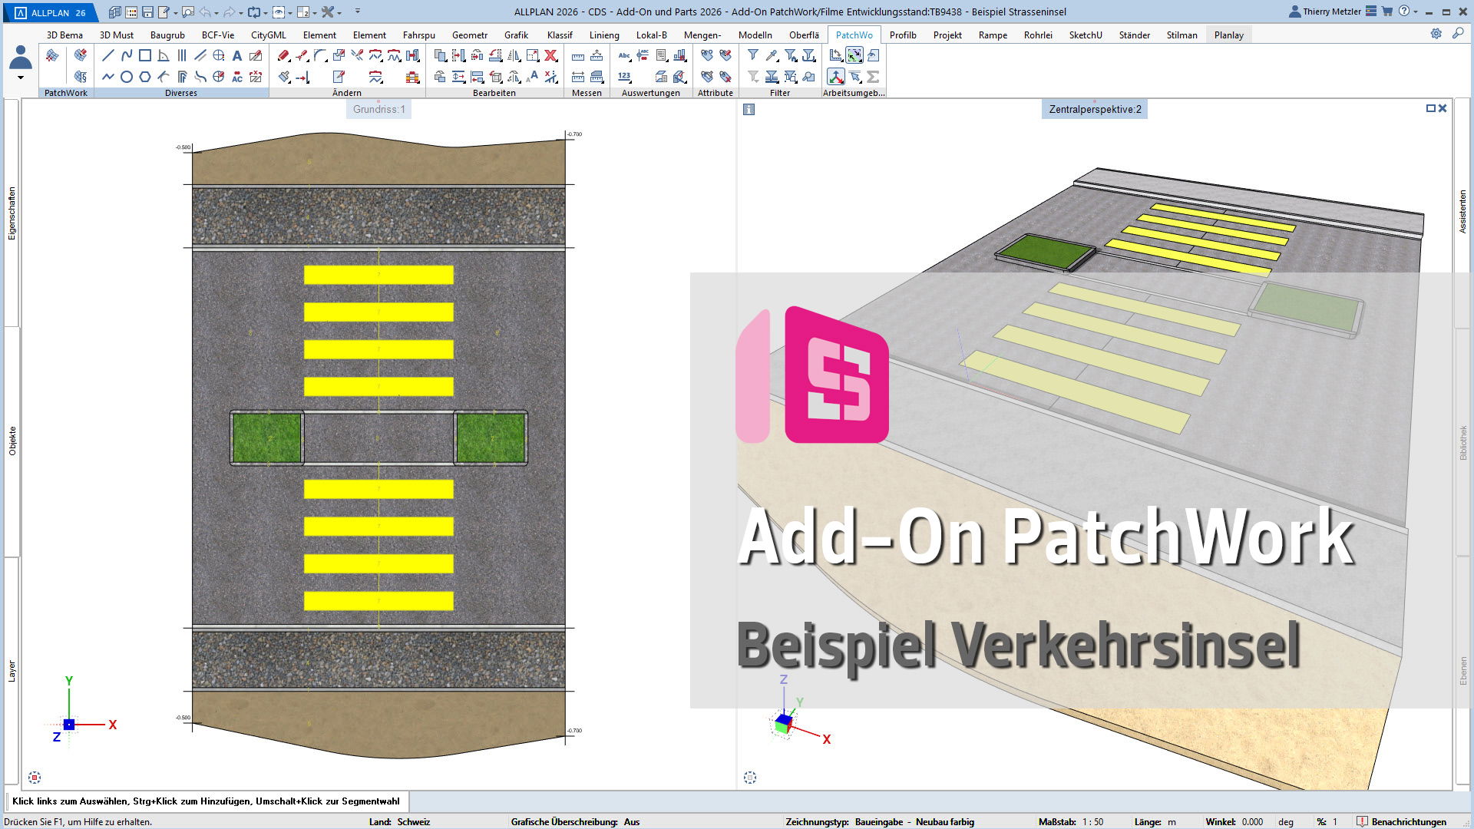
Task: Select the eyedropper filter icon
Action: 772,55
